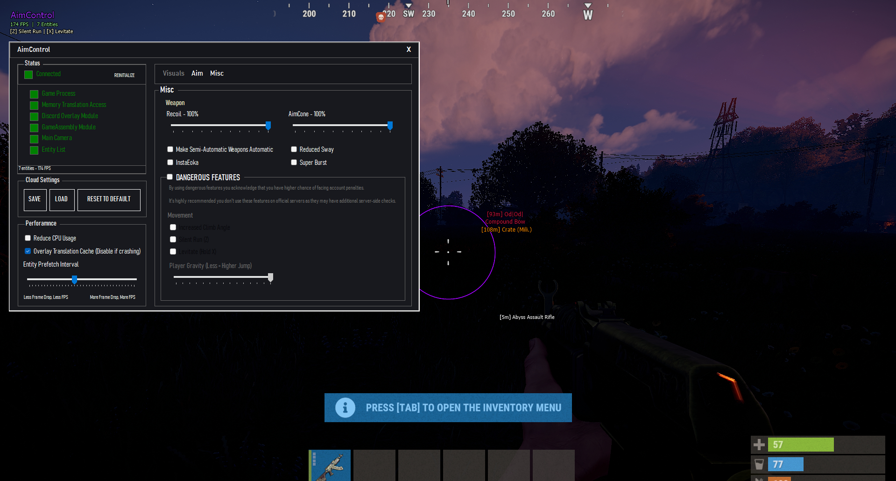This screenshot has height=481, width=896.
Task: Click the '7 entities - 174 FPS' status text
Action: click(x=35, y=168)
